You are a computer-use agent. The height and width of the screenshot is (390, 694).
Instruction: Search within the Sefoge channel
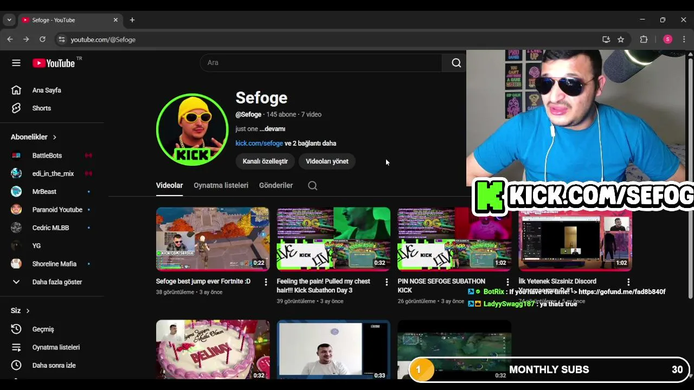312,185
